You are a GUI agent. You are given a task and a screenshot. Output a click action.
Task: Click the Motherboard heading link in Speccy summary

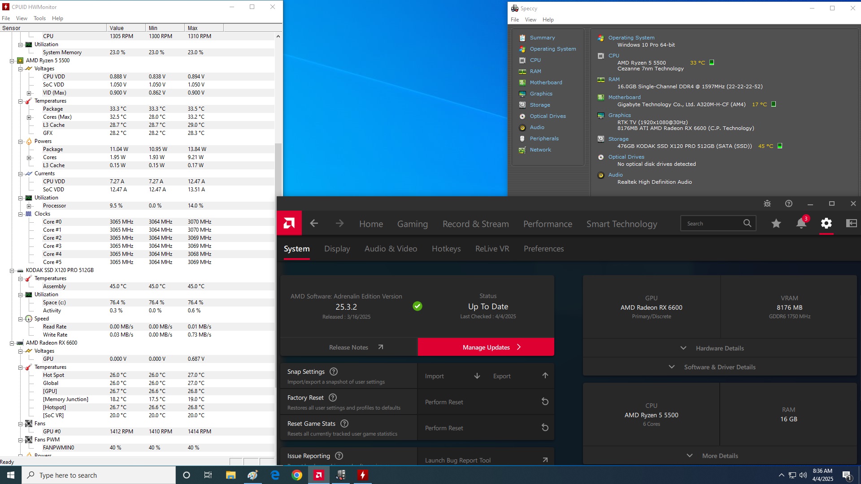tap(624, 97)
